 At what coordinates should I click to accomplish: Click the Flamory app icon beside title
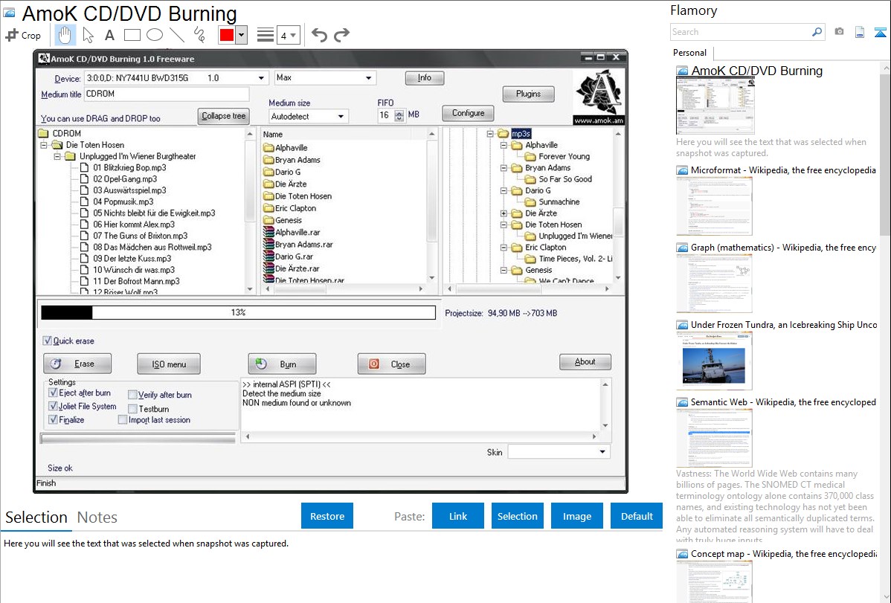point(9,13)
